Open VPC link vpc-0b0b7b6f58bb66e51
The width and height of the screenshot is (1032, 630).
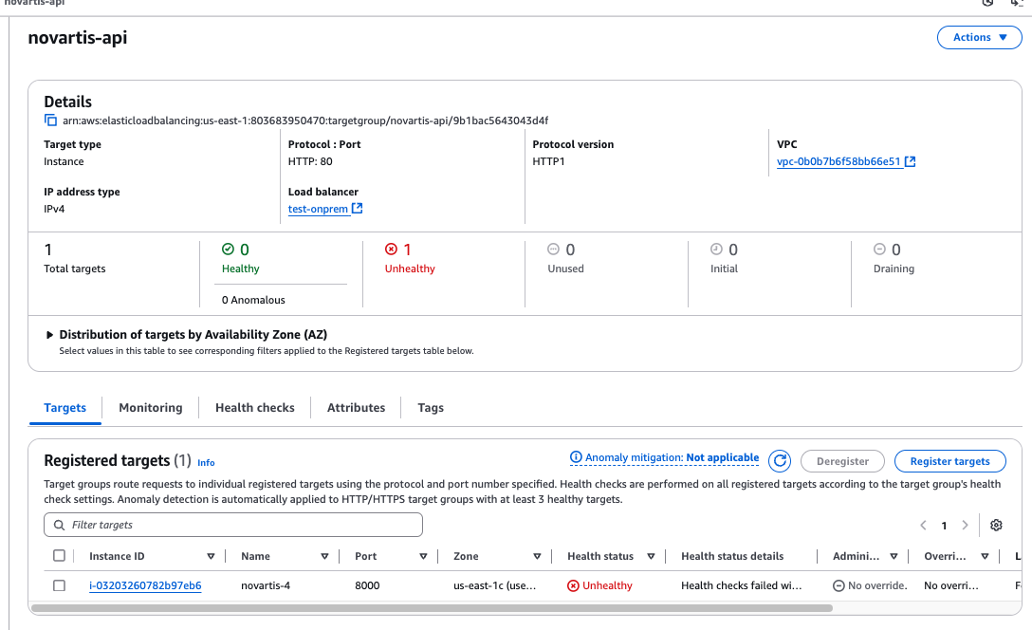tap(838, 161)
